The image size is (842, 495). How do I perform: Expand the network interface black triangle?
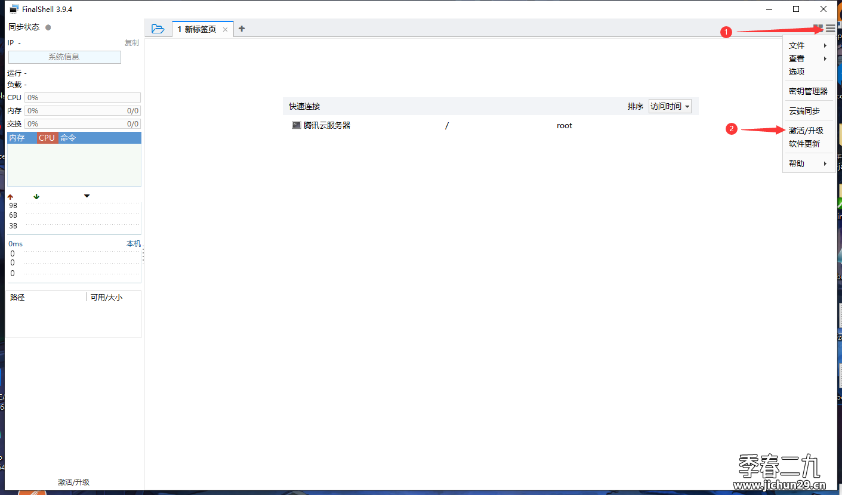pyautogui.click(x=87, y=196)
